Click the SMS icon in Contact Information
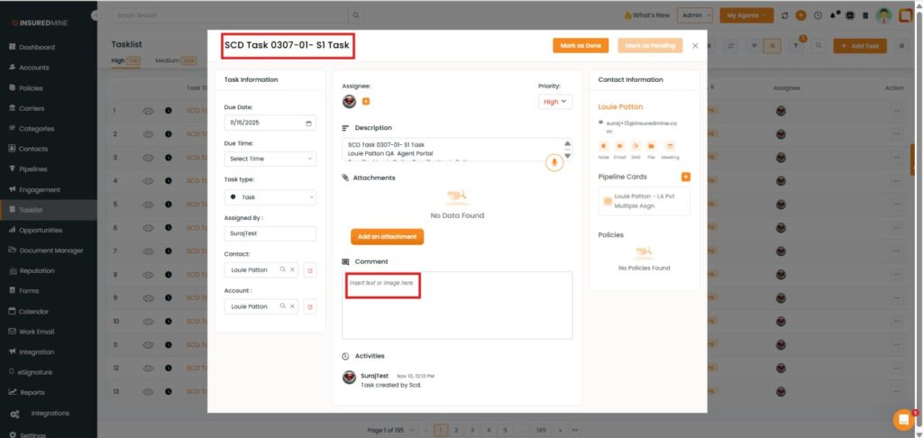 point(635,146)
